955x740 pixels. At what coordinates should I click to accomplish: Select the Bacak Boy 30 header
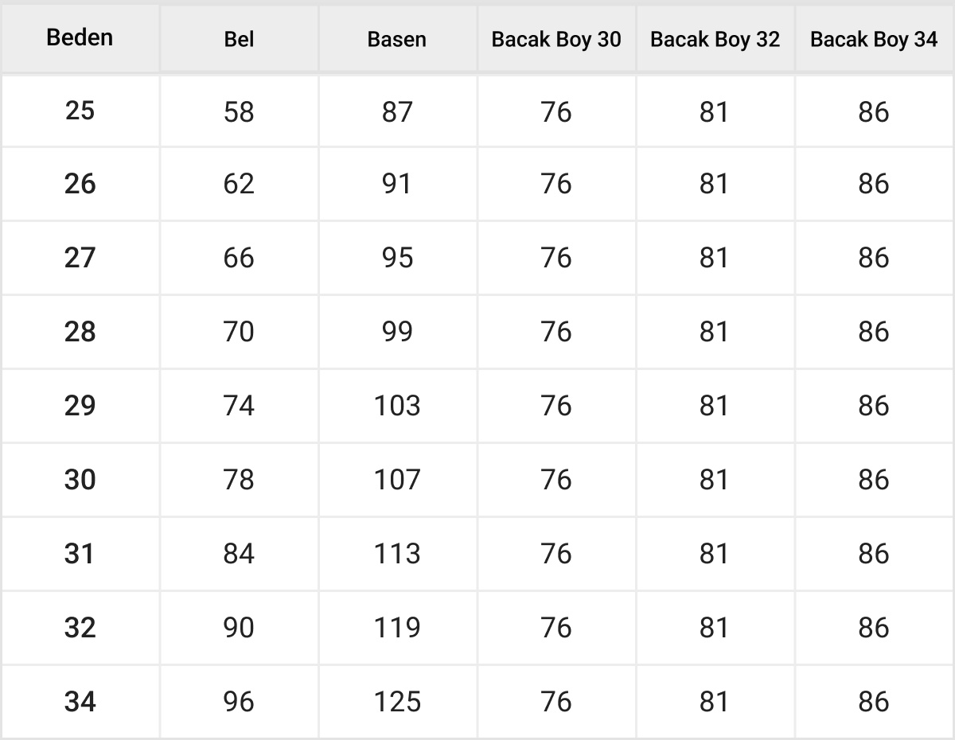click(x=556, y=39)
